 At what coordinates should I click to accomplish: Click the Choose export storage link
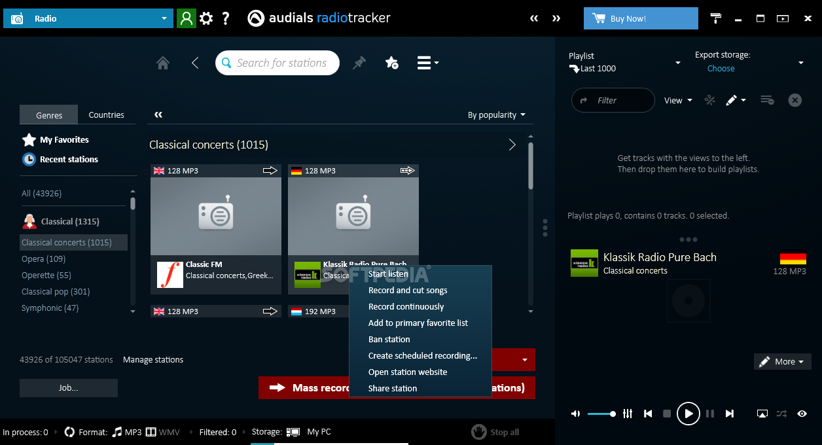point(721,68)
